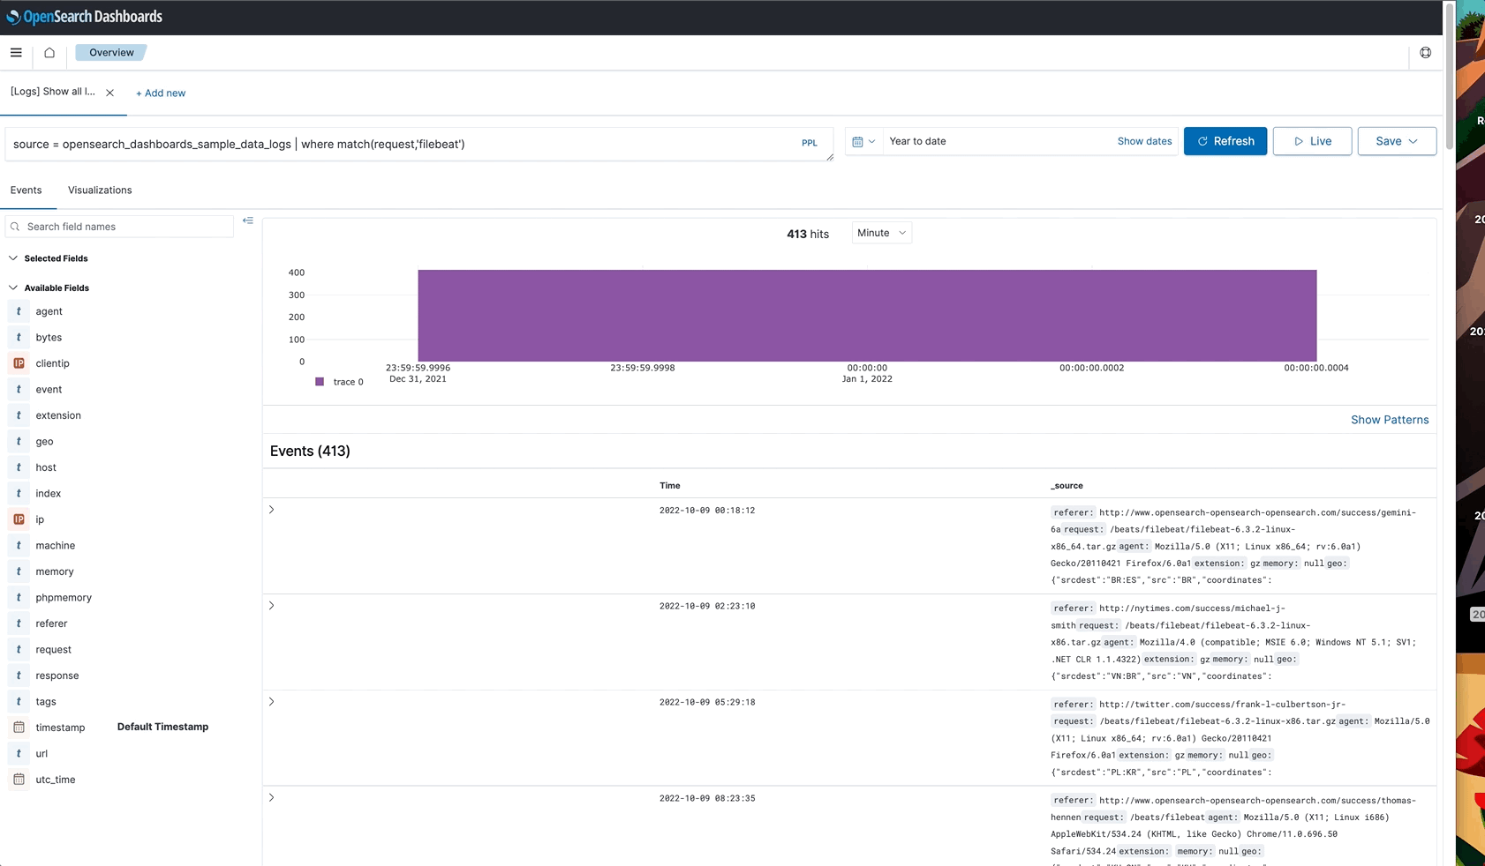1485x866 pixels.
Task: Click the utc_time calendar type icon
Action: point(19,780)
